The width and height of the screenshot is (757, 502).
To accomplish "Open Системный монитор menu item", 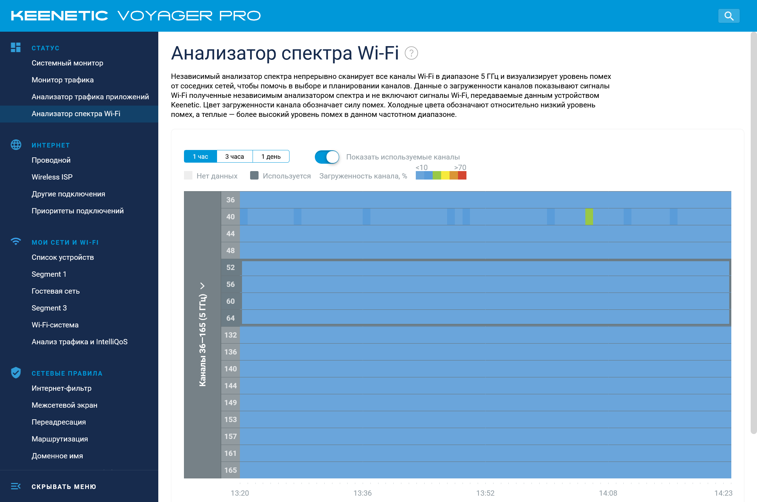I will pyautogui.click(x=67, y=63).
